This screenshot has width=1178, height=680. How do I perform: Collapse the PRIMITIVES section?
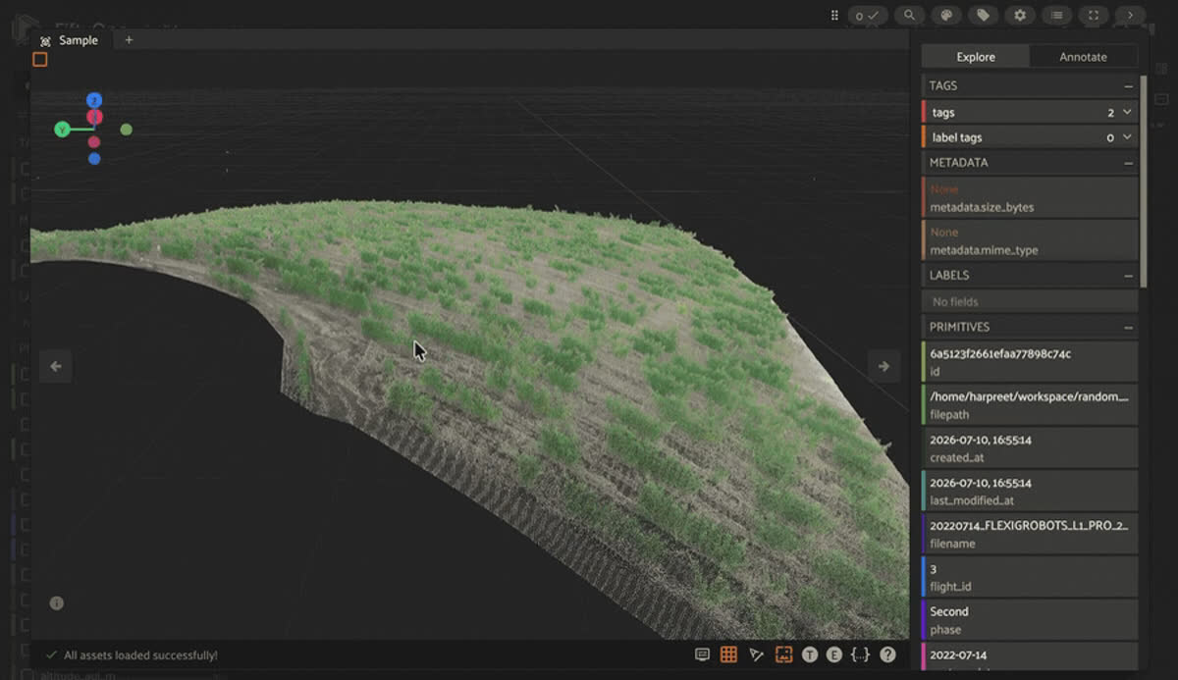[1129, 327]
